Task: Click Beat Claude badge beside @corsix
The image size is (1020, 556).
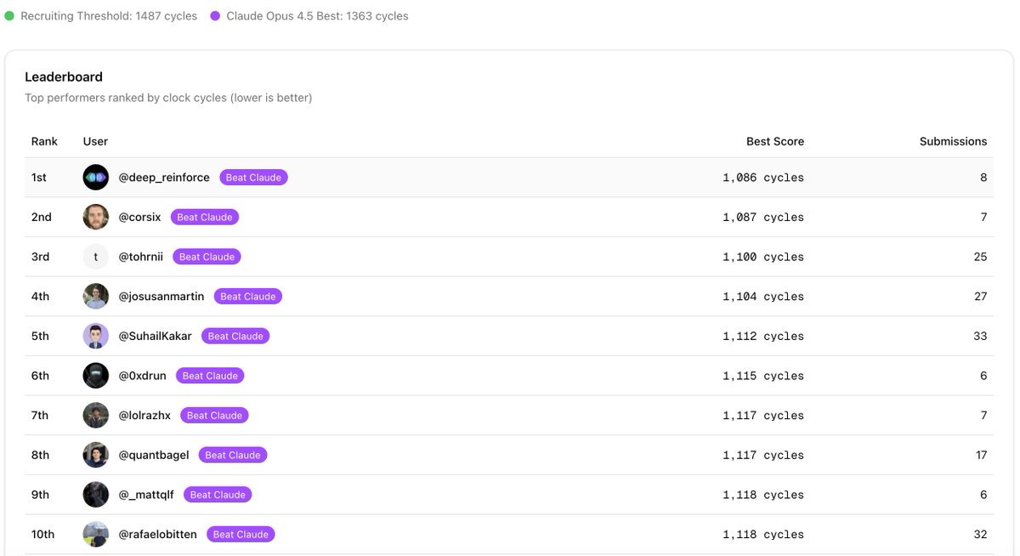Action: [x=205, y=217]
